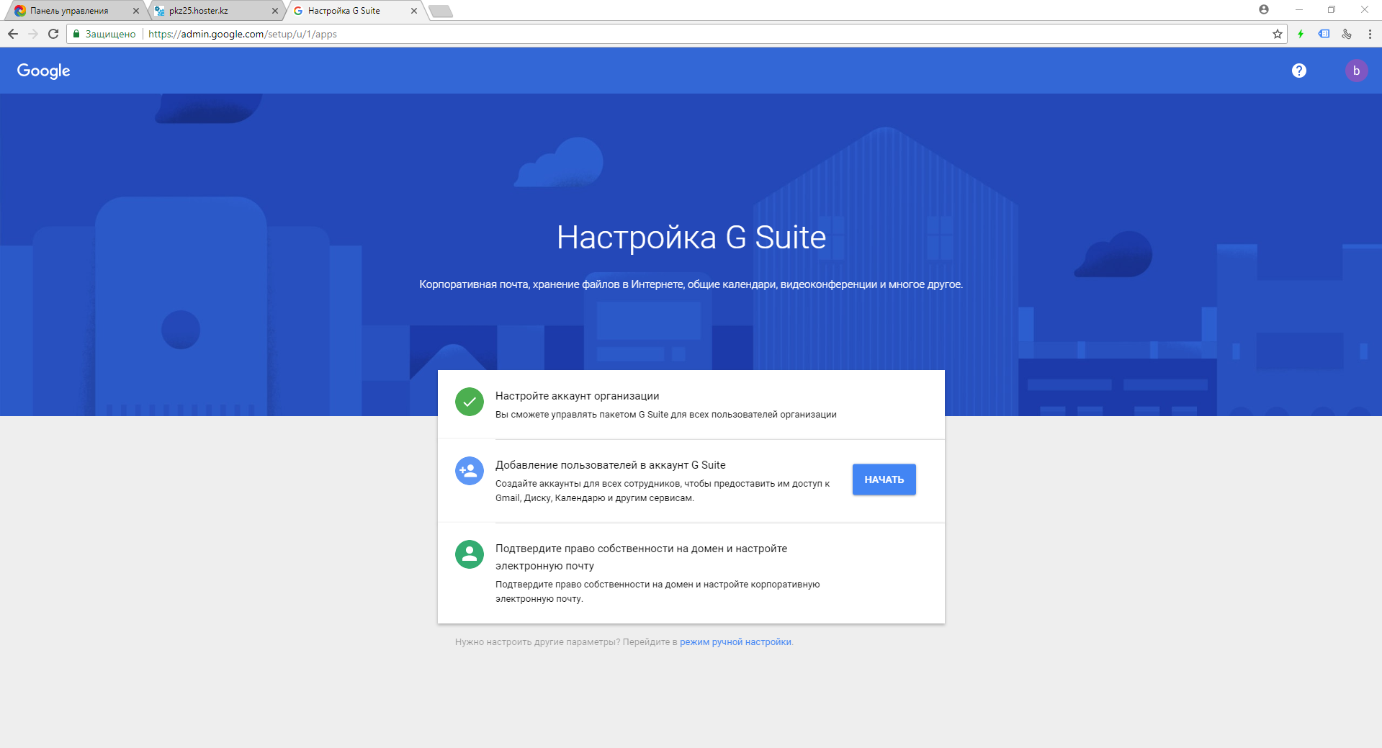Go back to previous page
The width and height of the screenshot is (1382, 748).
point(13,34)
